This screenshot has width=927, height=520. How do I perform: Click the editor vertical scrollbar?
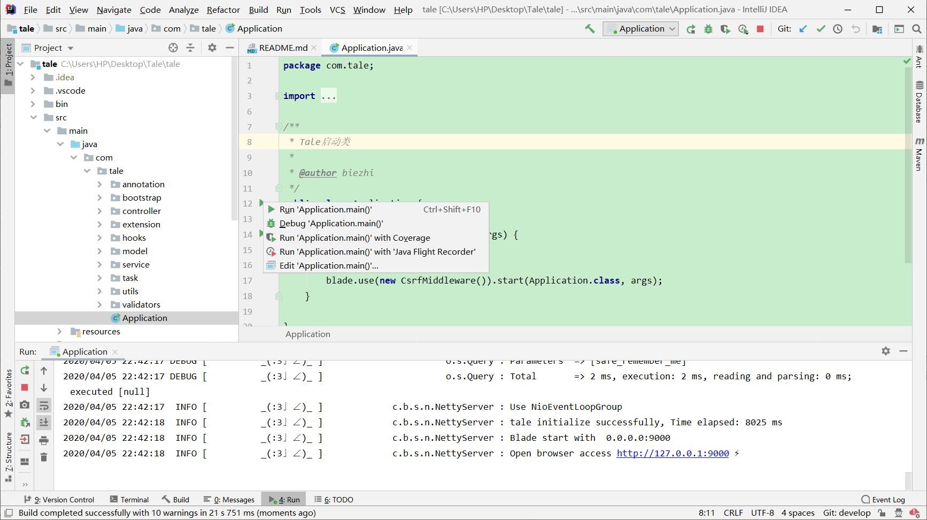point(908,166)
